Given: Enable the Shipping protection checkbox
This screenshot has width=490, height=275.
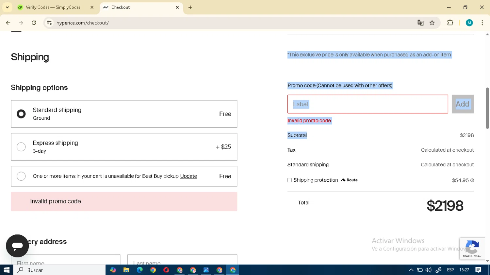Looking at the screenshot, I should click(x=289, y=180).
